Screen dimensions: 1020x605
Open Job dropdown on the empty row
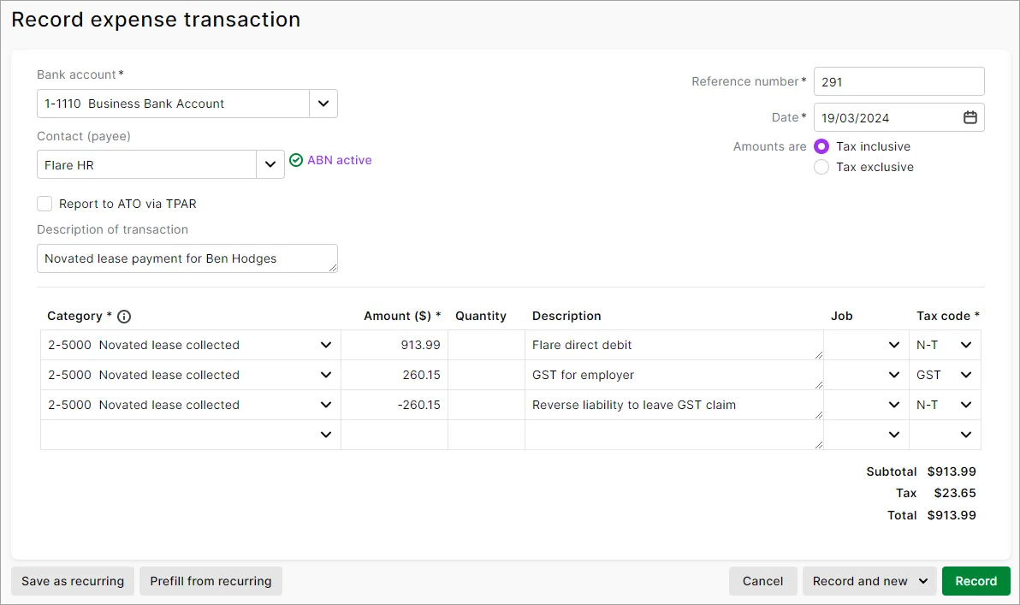coord(894,435)
